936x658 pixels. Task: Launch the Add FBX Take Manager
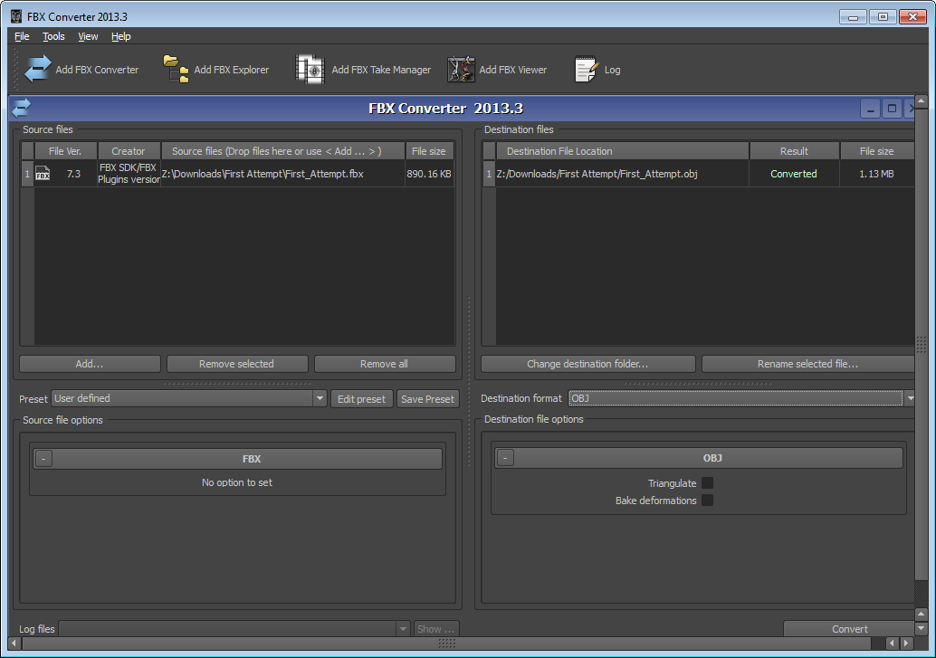tap(310, 70)
